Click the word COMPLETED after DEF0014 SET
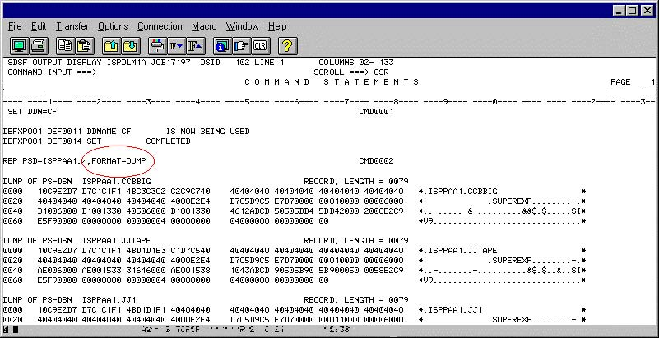Image resolution: width=659 pixels, height=338 pixels. click(168, 141)
